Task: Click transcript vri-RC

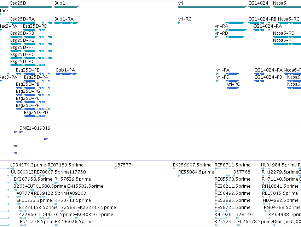Action: (x=212, y=23)
